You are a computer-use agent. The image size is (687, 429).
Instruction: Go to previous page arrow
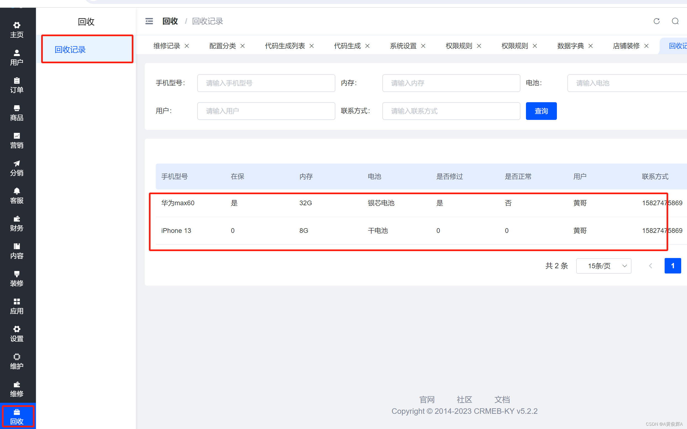pyautogui.click(x=651, y=266)
